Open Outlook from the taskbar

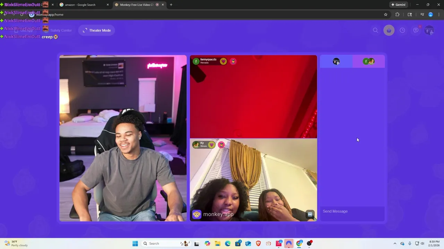click(x=248, y=243)
